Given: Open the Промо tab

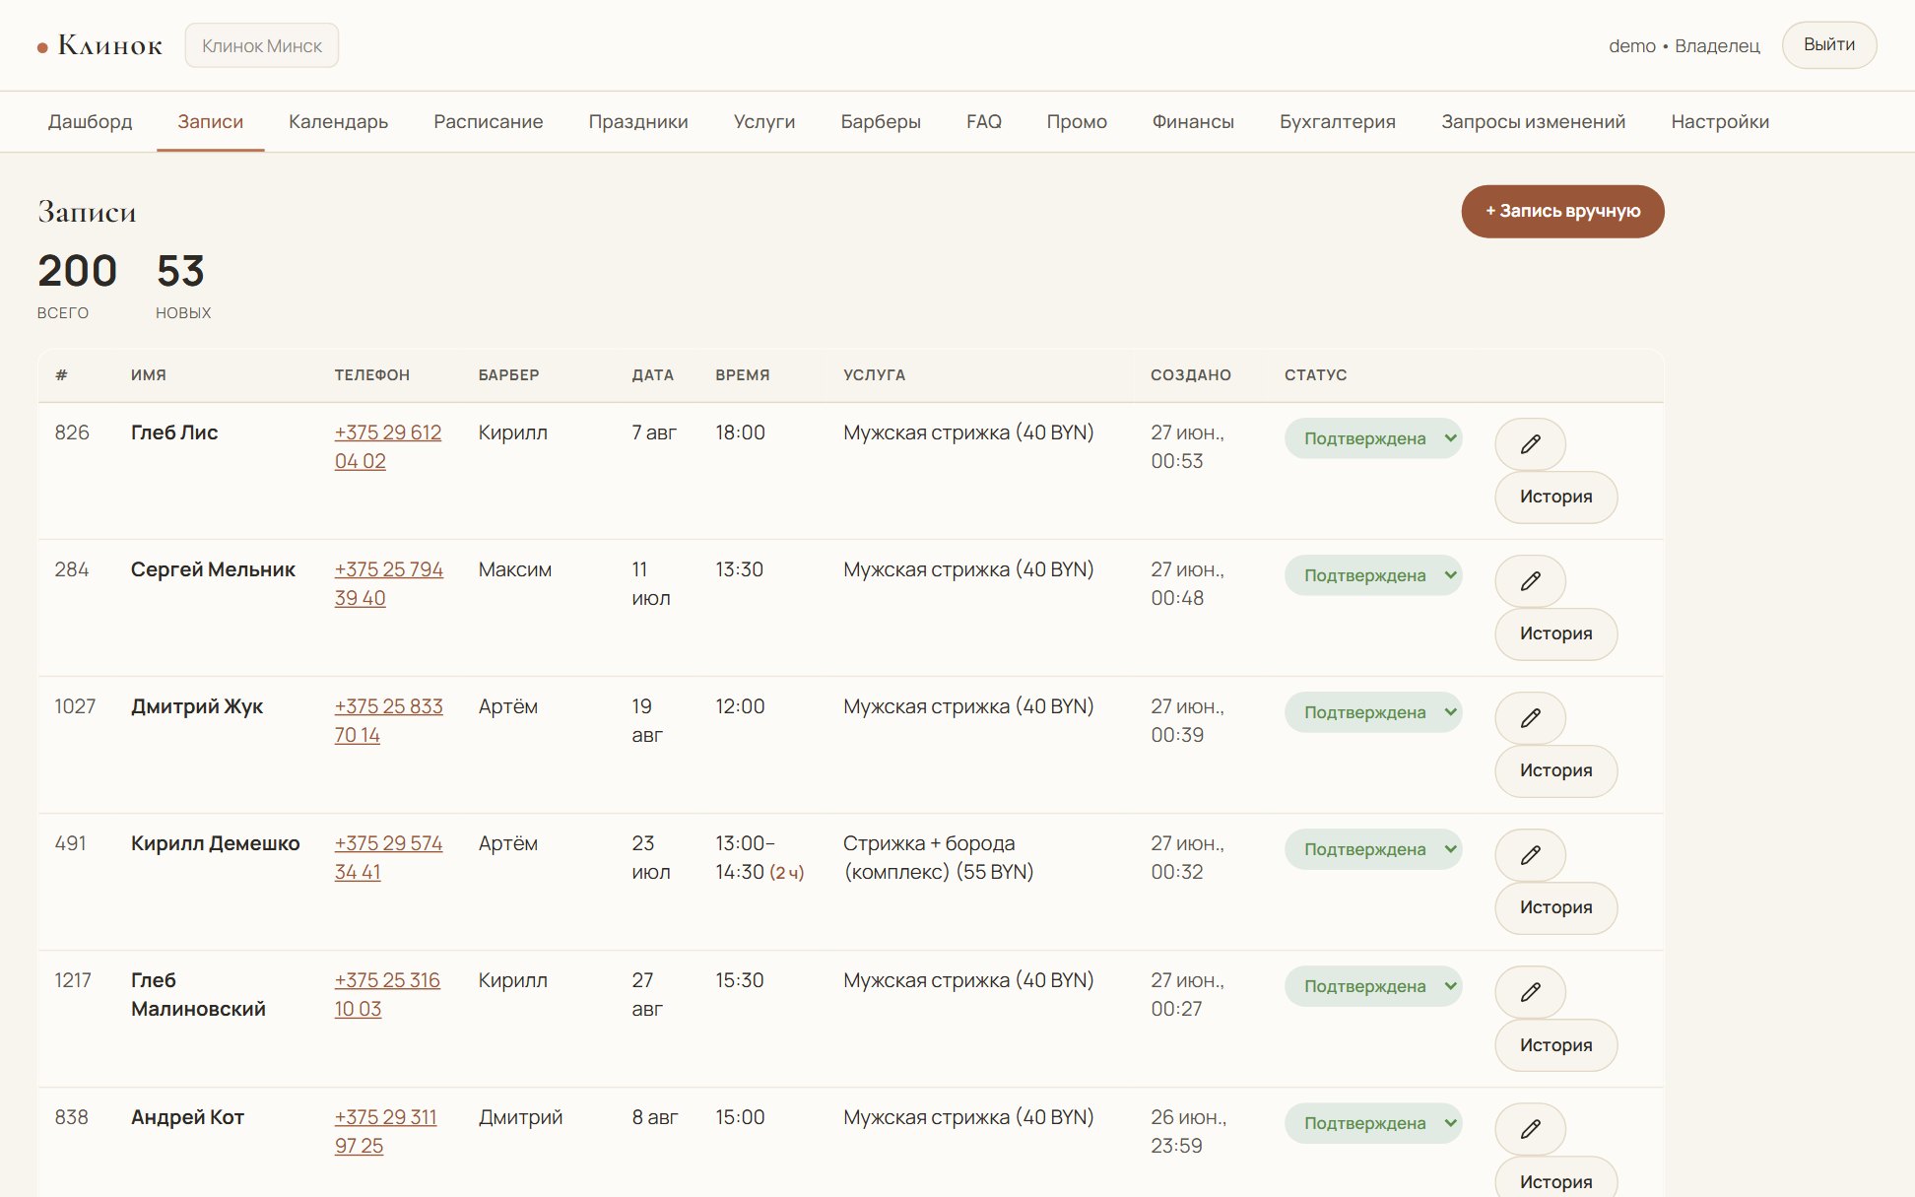Looking at the screenshot, I should click(x=1077, y=121).
